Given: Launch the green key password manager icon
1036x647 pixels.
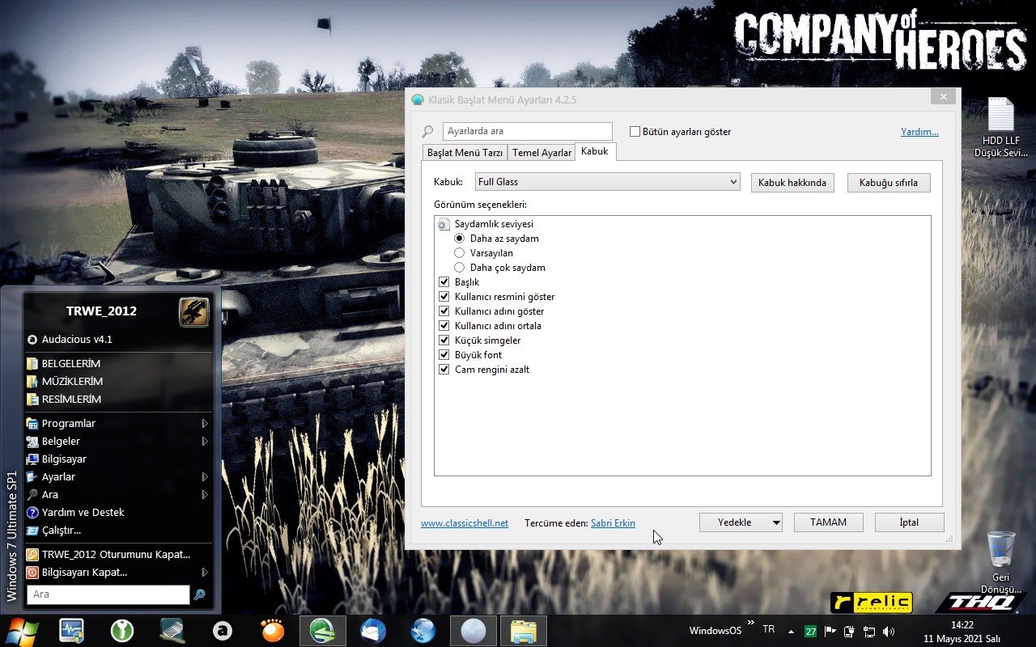Looking at the screenshot, I should point(121,631).
